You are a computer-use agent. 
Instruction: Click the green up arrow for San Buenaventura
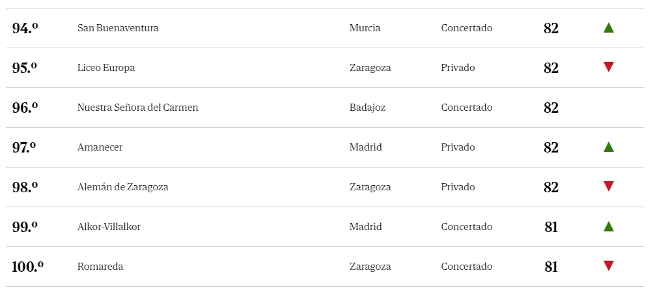pyautogui.click(x=609, y=27)
